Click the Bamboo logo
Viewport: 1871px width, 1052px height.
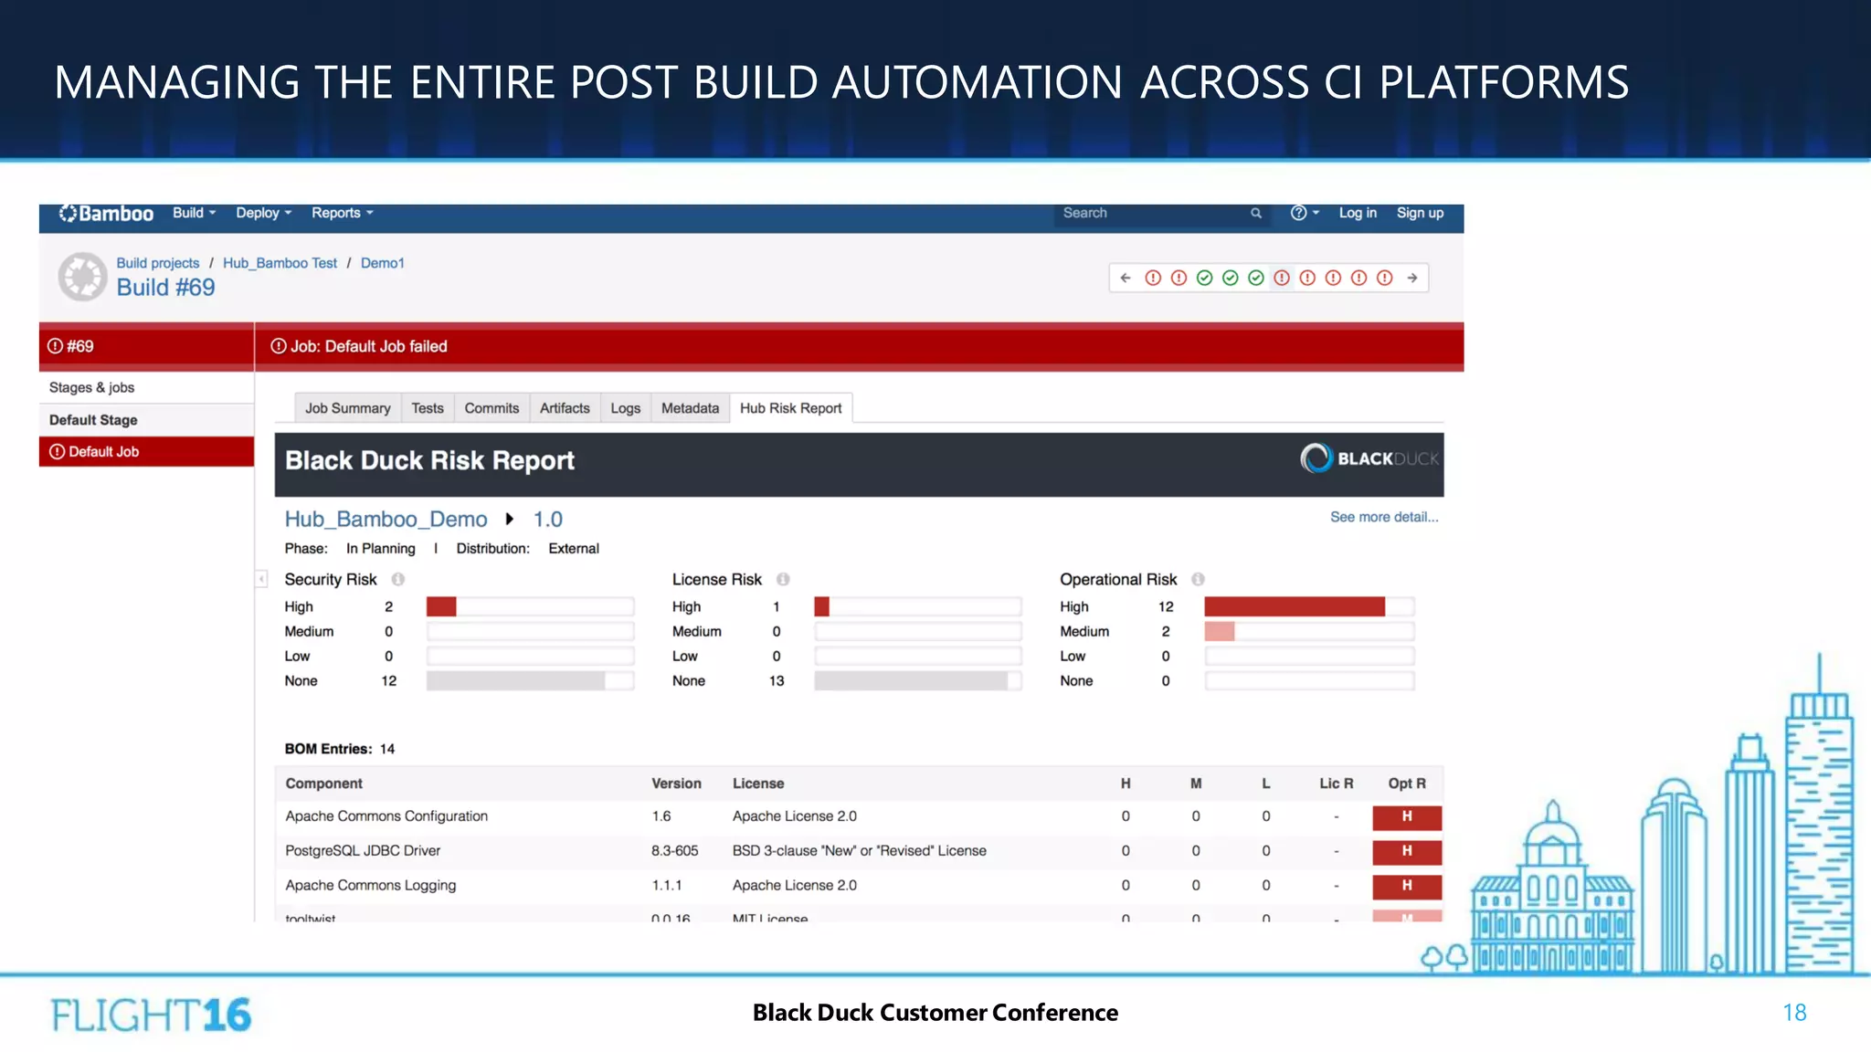(106, 214)
